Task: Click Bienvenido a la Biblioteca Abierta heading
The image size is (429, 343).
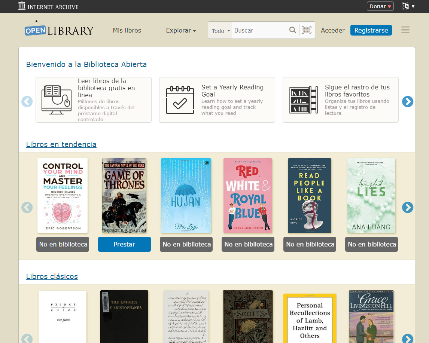Action: coord(86,64)
